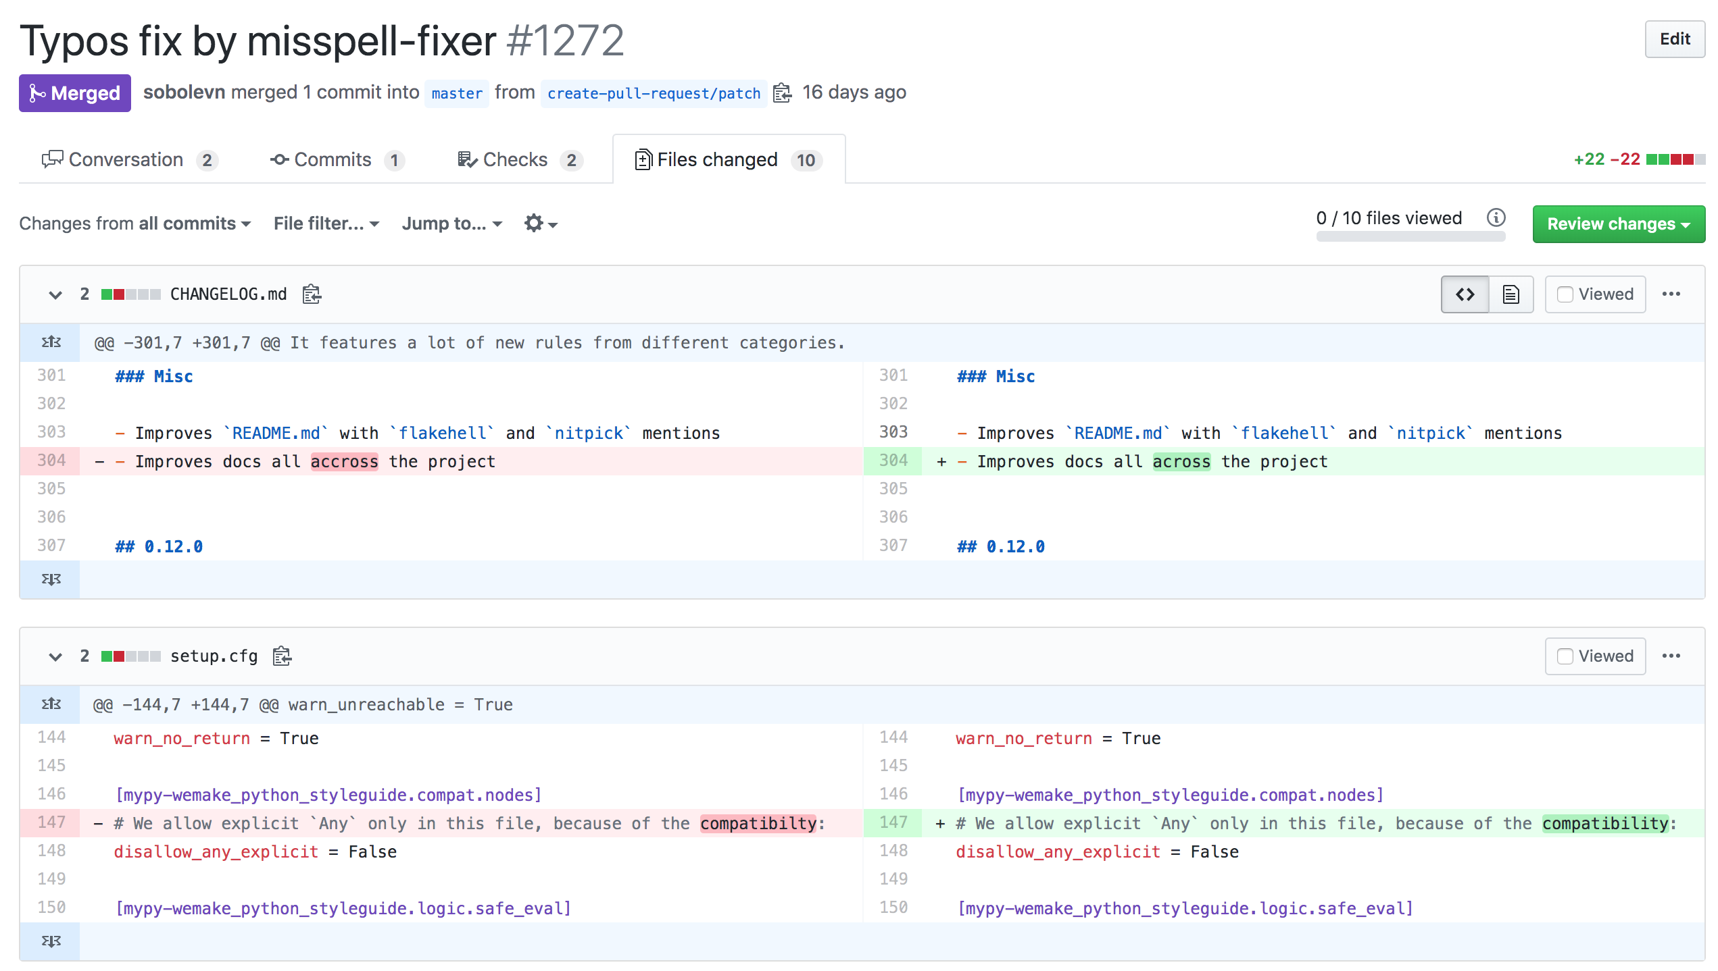The height and width of the screenshot is (971, 1718).
Task: Copy the create-pull-request/patch branch name
Action: click(x=783, y=93)
